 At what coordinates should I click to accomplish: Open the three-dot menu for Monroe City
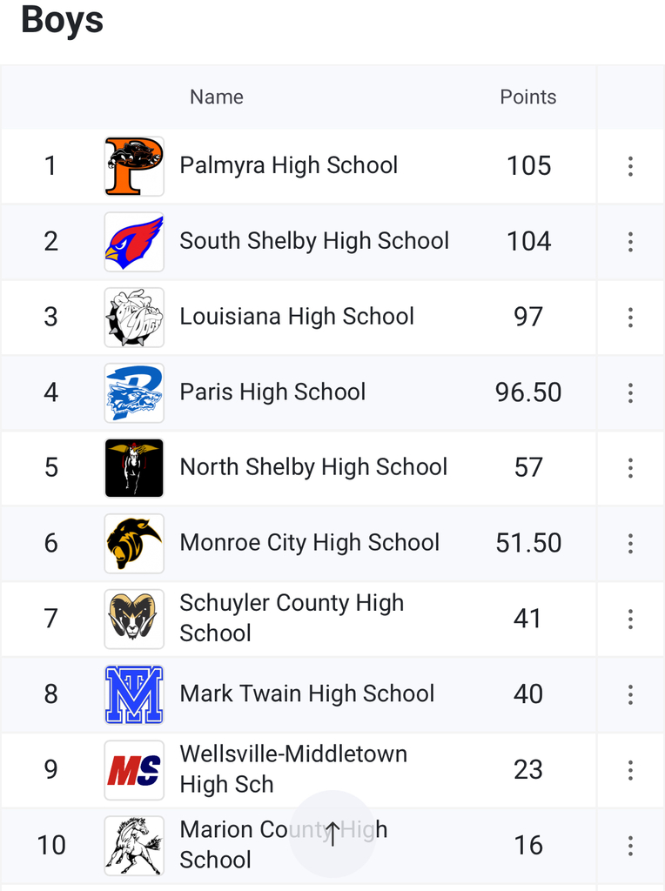tap(630, 544)
